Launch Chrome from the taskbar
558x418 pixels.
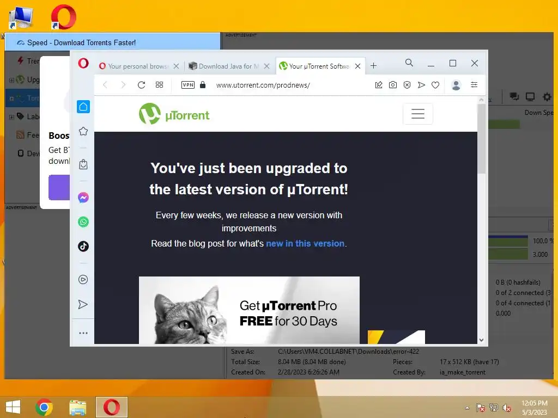[x=44, y=407]
